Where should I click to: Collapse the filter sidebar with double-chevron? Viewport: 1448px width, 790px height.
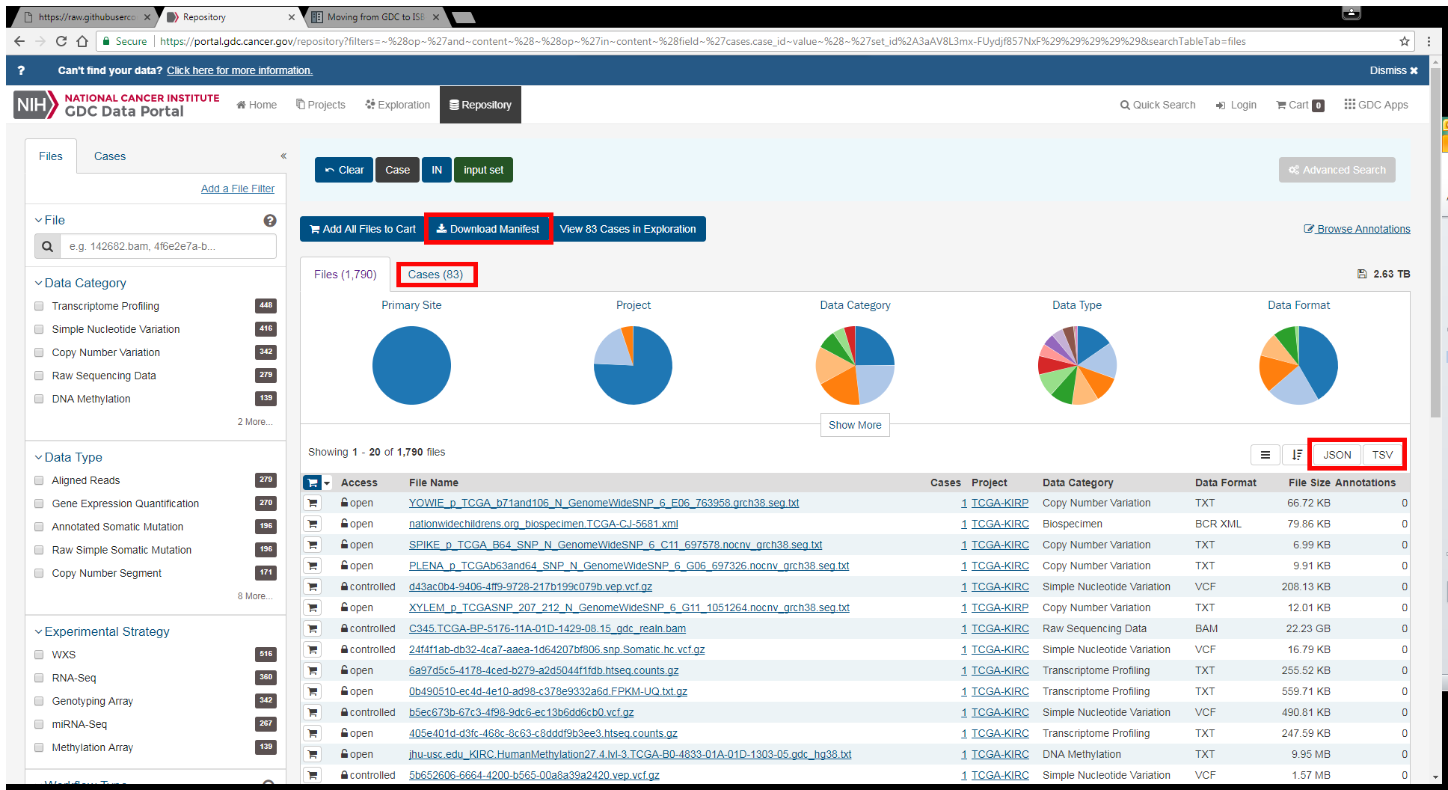click(283, 156)
